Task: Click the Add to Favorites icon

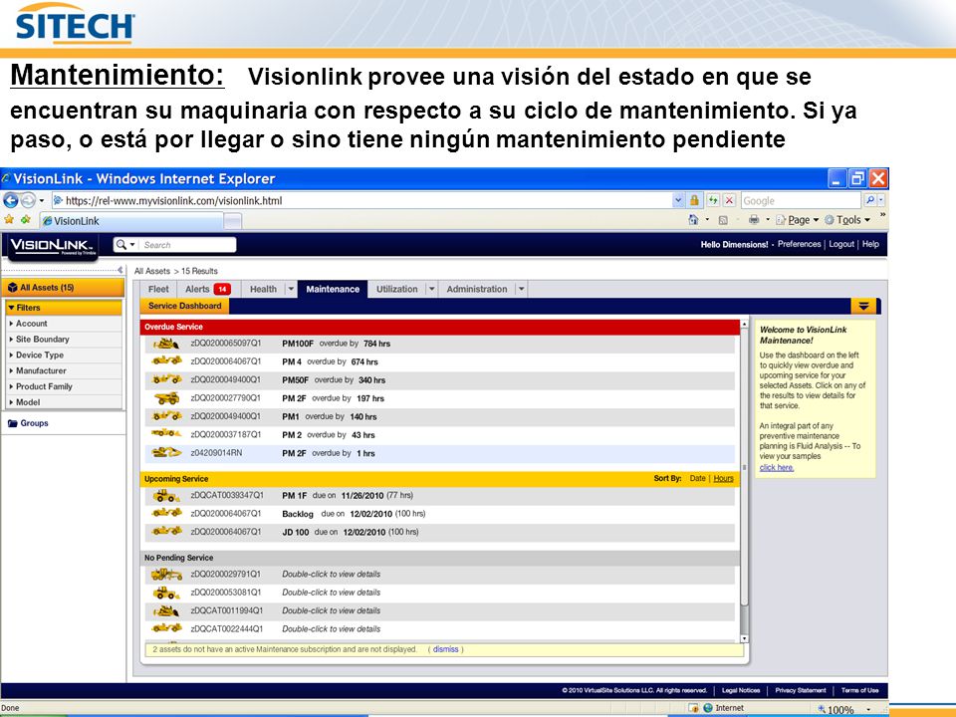Action: (26, 219)
